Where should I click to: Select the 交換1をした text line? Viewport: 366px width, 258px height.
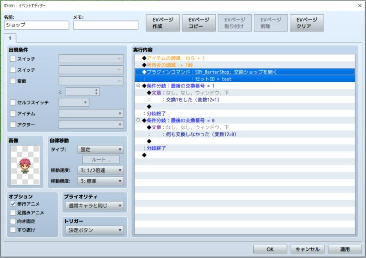[x=245, y=100]
